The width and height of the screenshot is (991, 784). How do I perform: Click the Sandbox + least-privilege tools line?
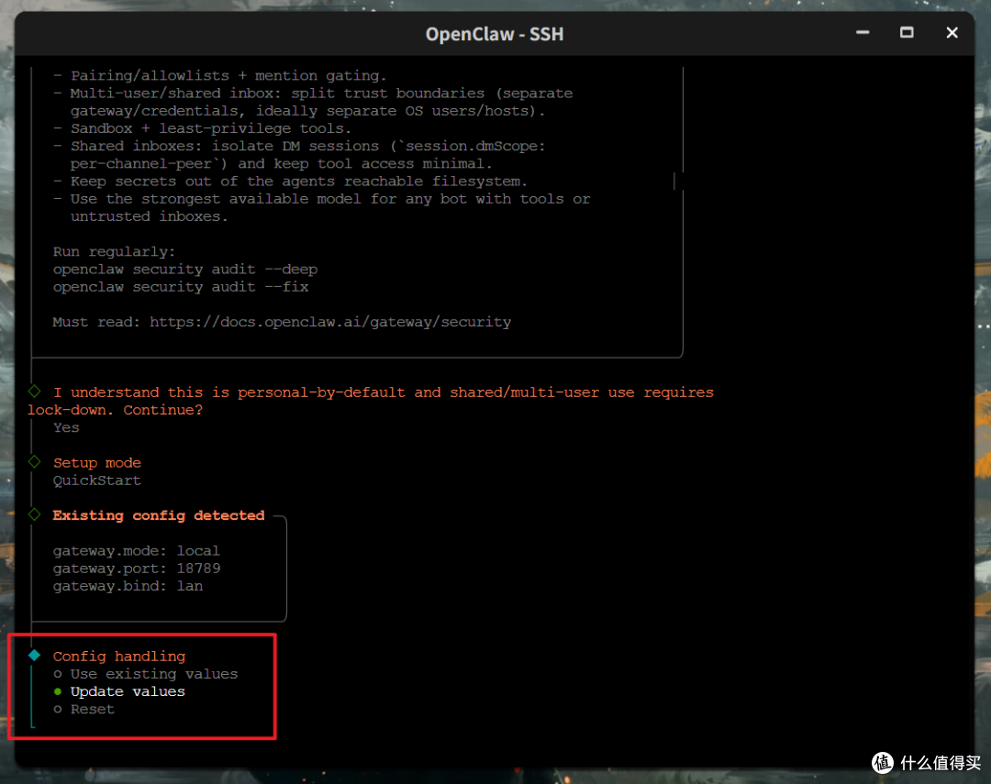[x=202, y=128]
